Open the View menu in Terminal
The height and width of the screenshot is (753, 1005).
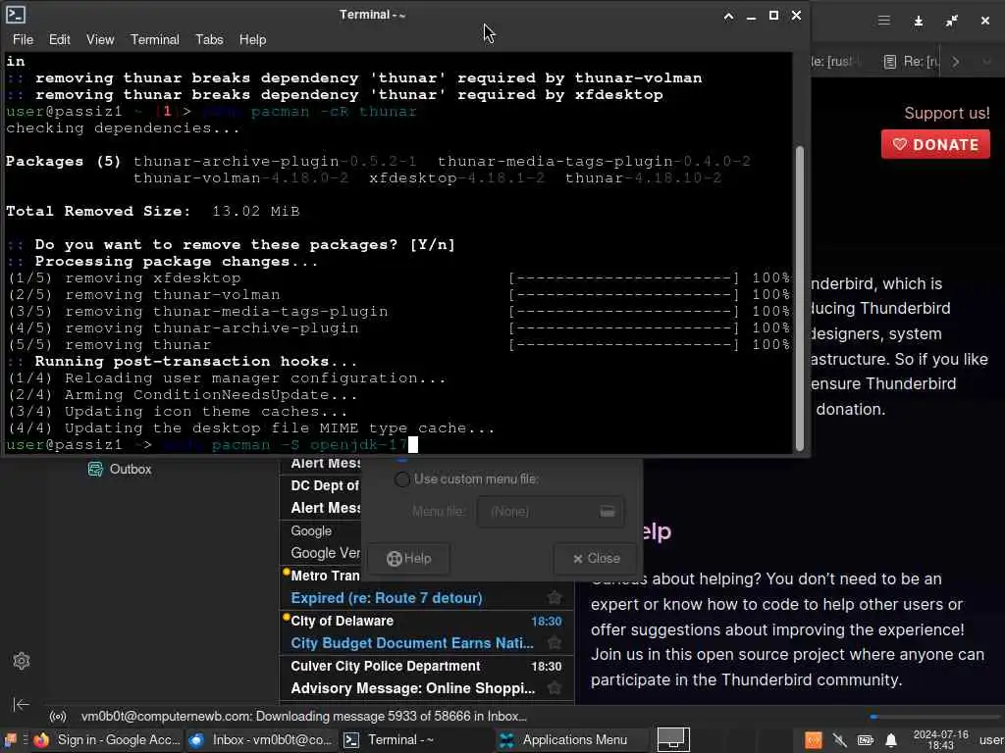pos(100,39)
